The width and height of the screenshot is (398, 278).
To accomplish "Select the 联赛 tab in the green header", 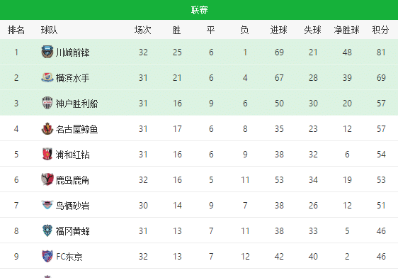I will pyautogui.click(x=199, y=10).
